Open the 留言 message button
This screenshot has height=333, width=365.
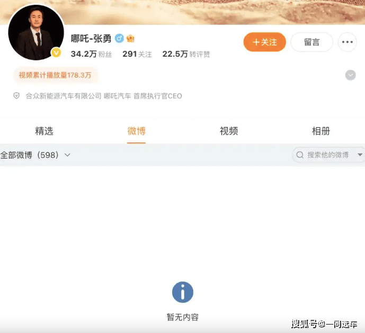pos(311,42)
